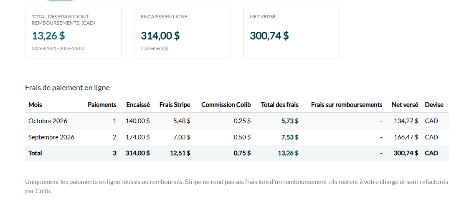Image resolution: width=474 pixels, height=202 pixels.
Task: Click the CAD currency cell in the Octobre row
Action: [431, 121]
